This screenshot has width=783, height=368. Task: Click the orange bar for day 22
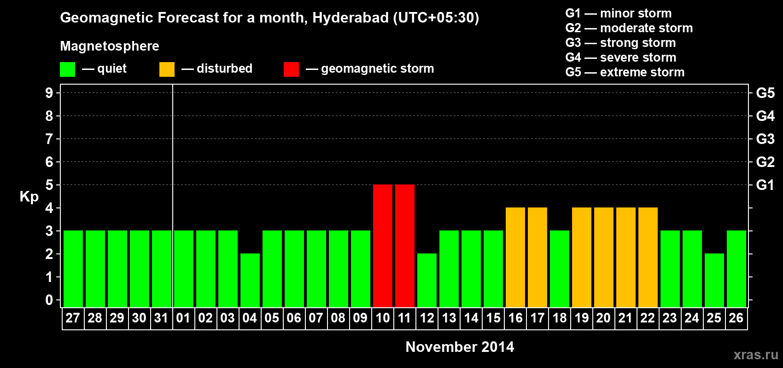[648, 257]
